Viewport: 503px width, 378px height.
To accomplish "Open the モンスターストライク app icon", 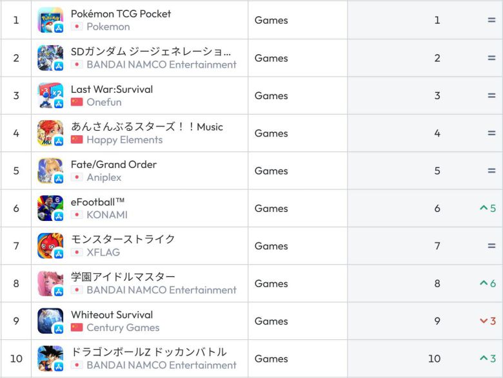I will click(50, 246).
